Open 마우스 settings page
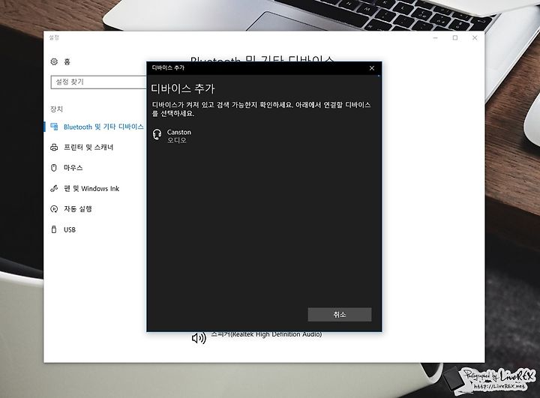This screenshot has height=398, width=540. coord(73,168)
